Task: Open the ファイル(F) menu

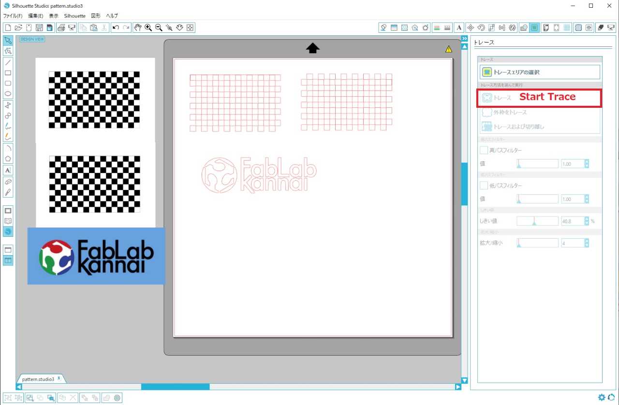Action: coord(13,16)
